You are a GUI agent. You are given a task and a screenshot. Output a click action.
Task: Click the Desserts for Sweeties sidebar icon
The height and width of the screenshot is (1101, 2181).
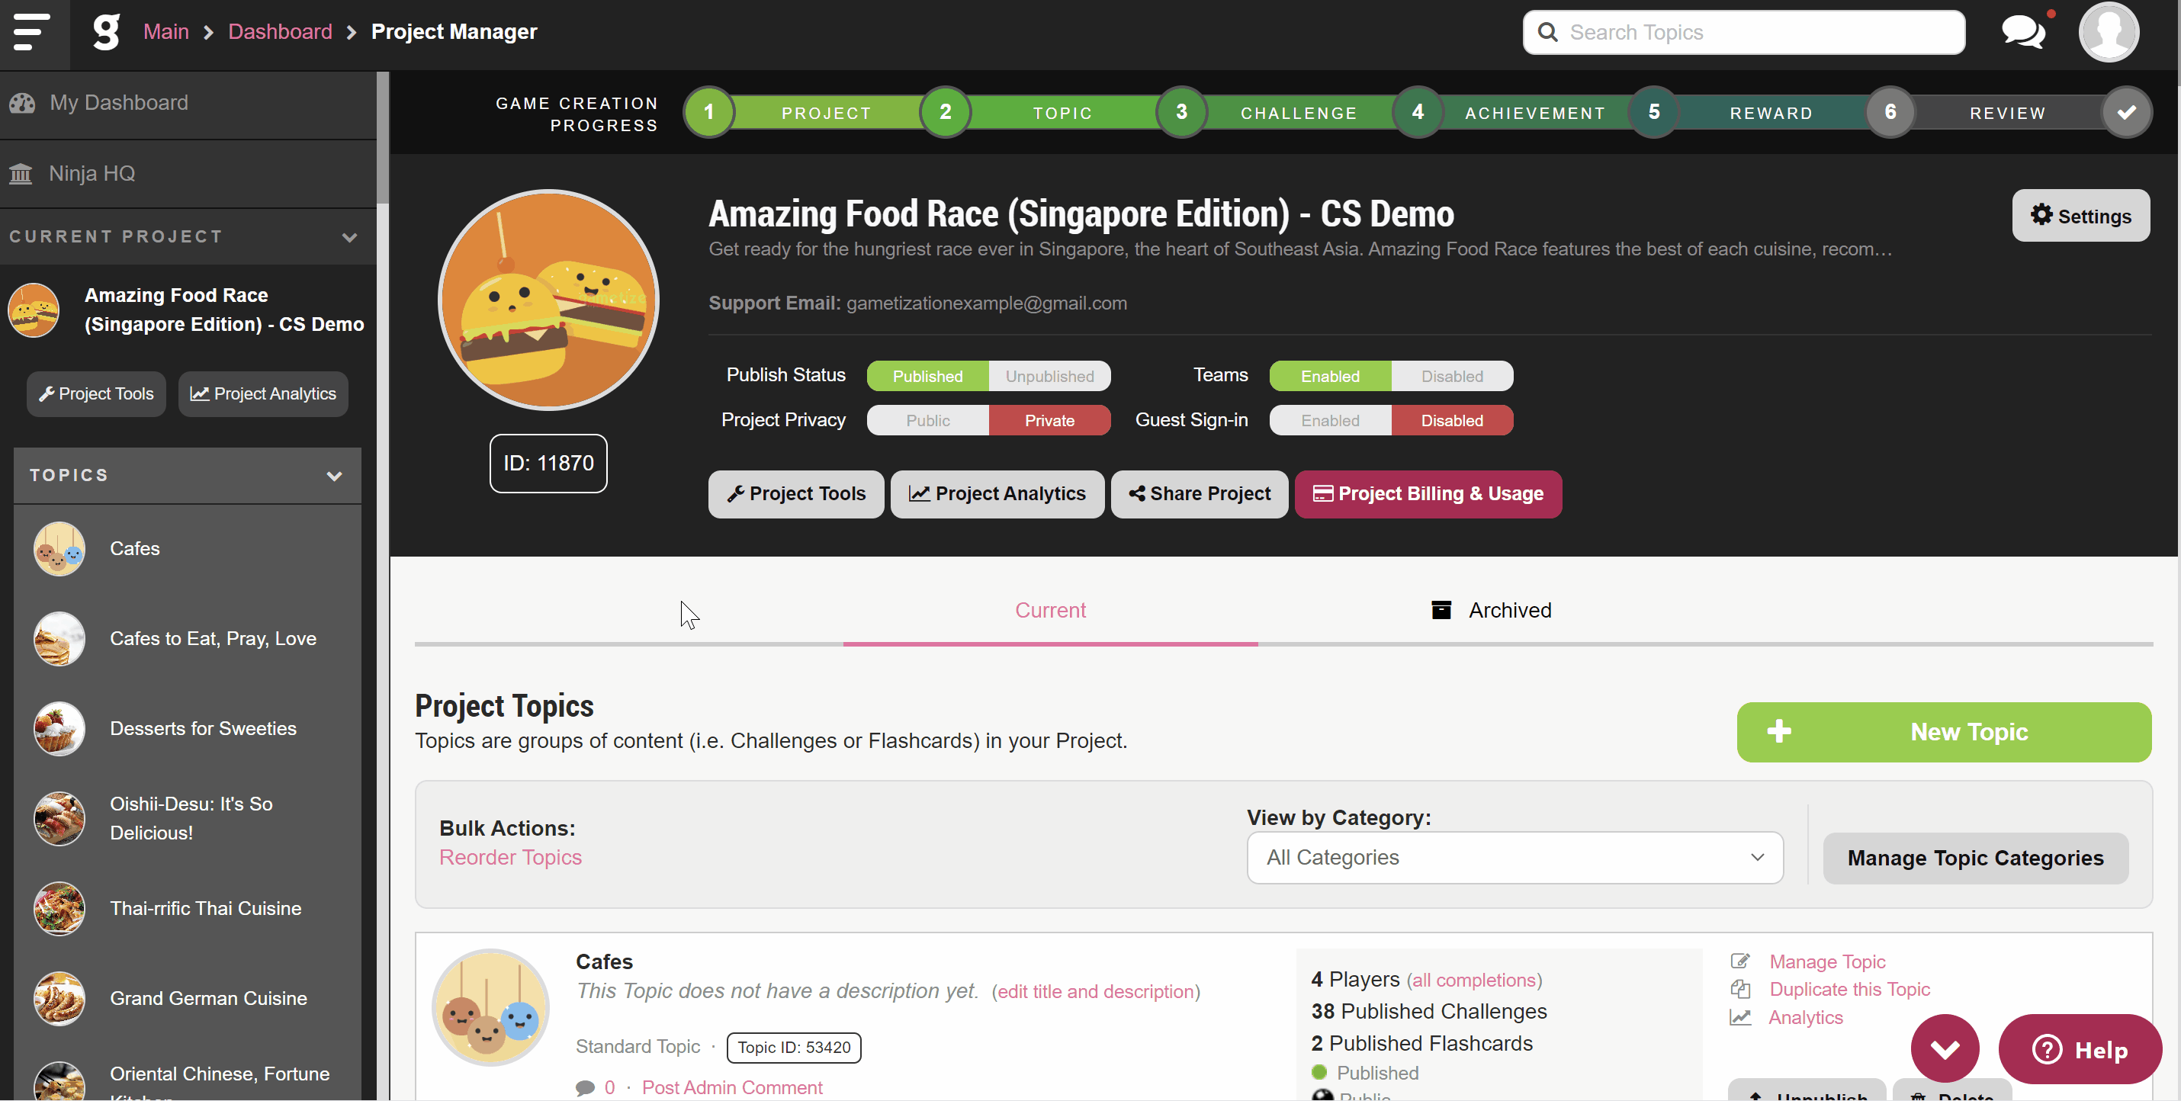(59, 729)
